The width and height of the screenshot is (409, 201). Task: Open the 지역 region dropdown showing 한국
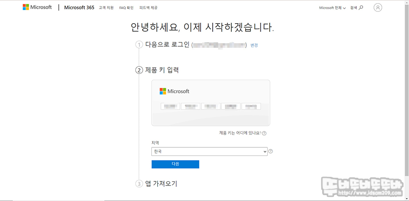point(209,151)
